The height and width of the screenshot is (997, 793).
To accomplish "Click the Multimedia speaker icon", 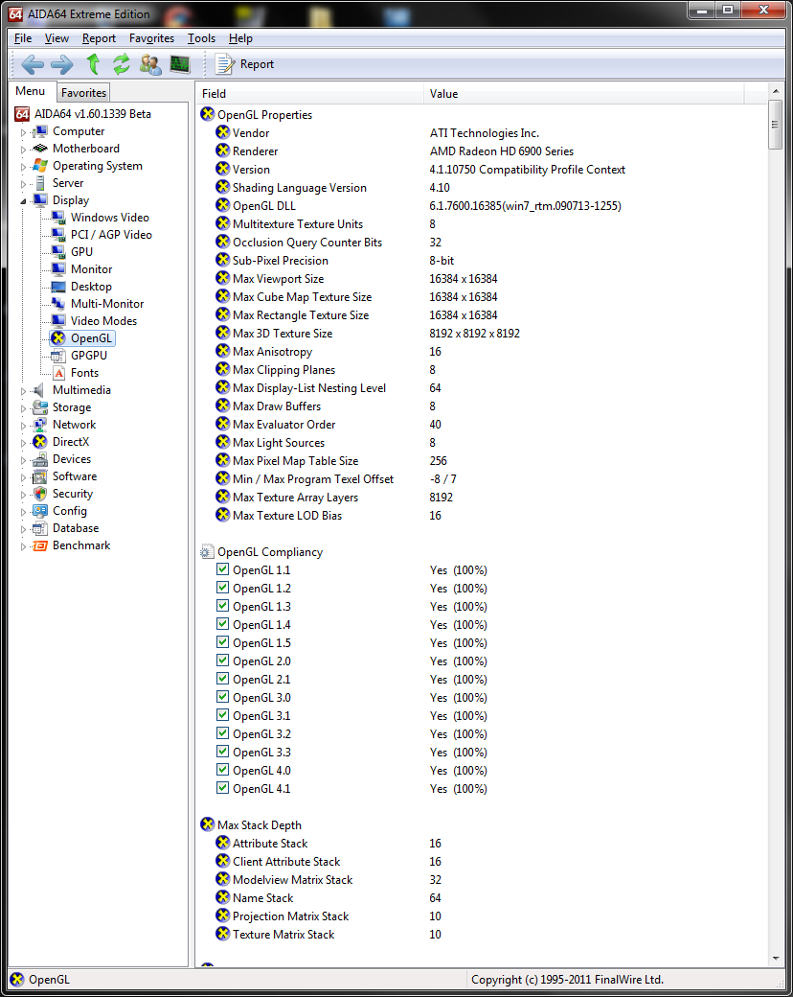I will pos(40,390).
